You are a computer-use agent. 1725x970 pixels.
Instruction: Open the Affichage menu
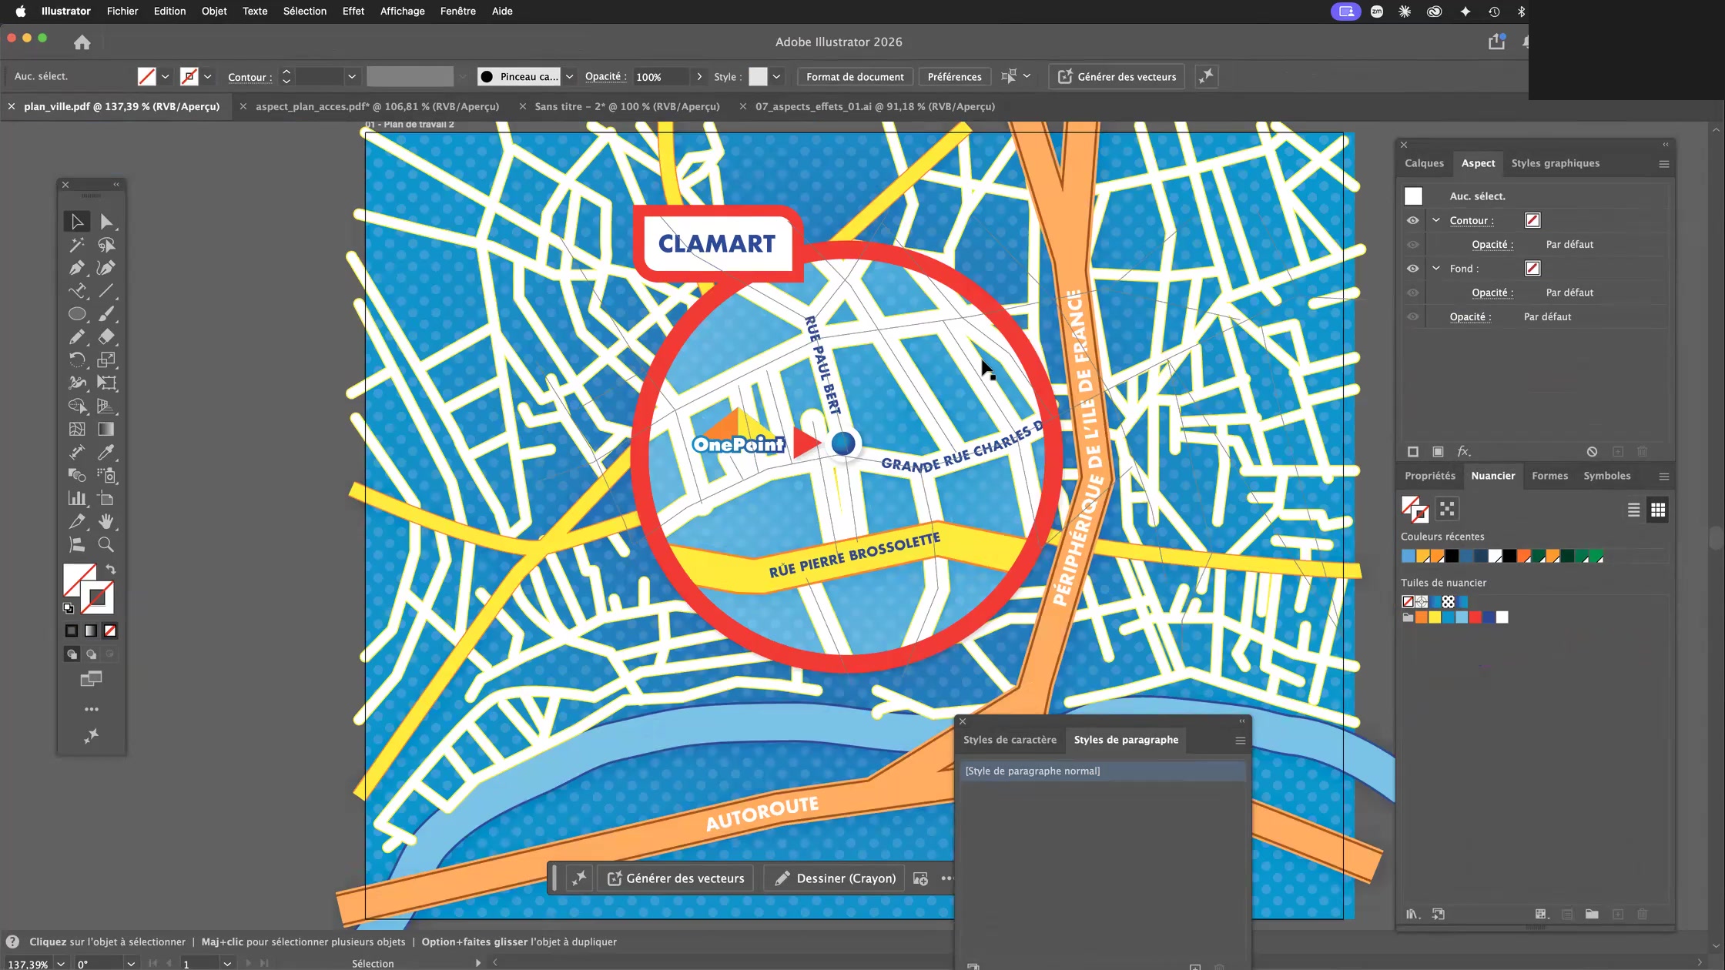point(402,11)
